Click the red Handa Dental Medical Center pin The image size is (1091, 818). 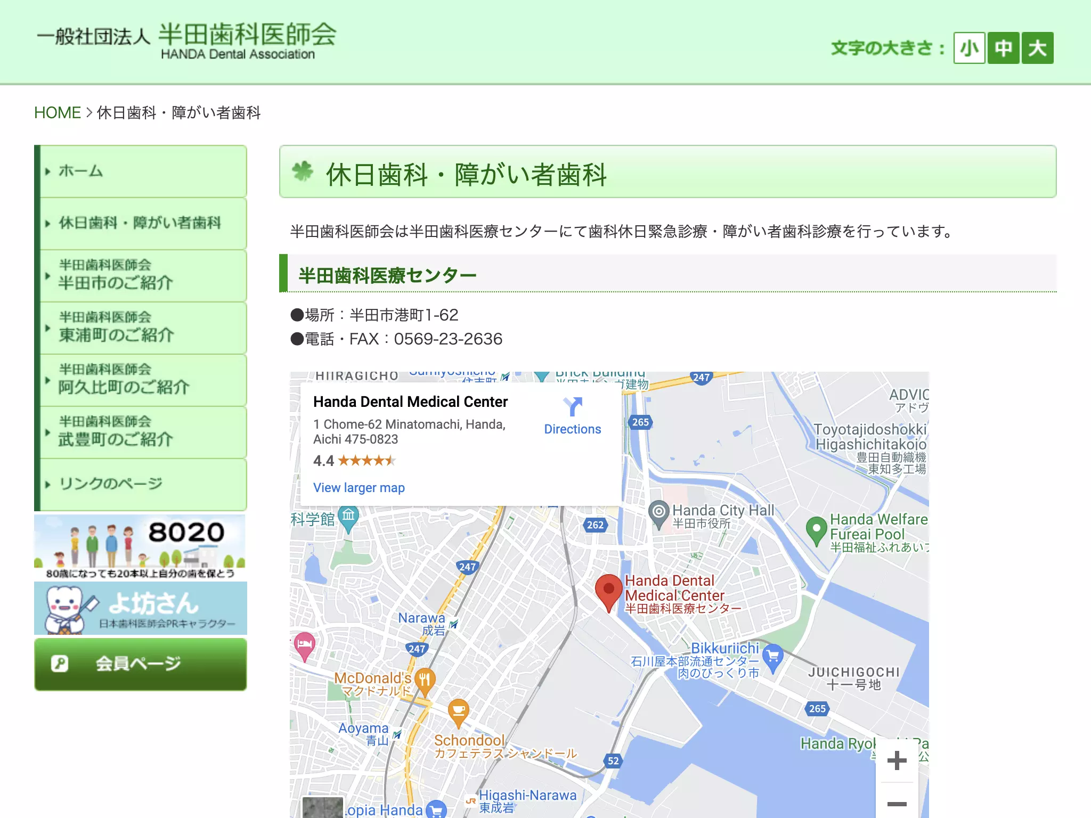(608, 593)
